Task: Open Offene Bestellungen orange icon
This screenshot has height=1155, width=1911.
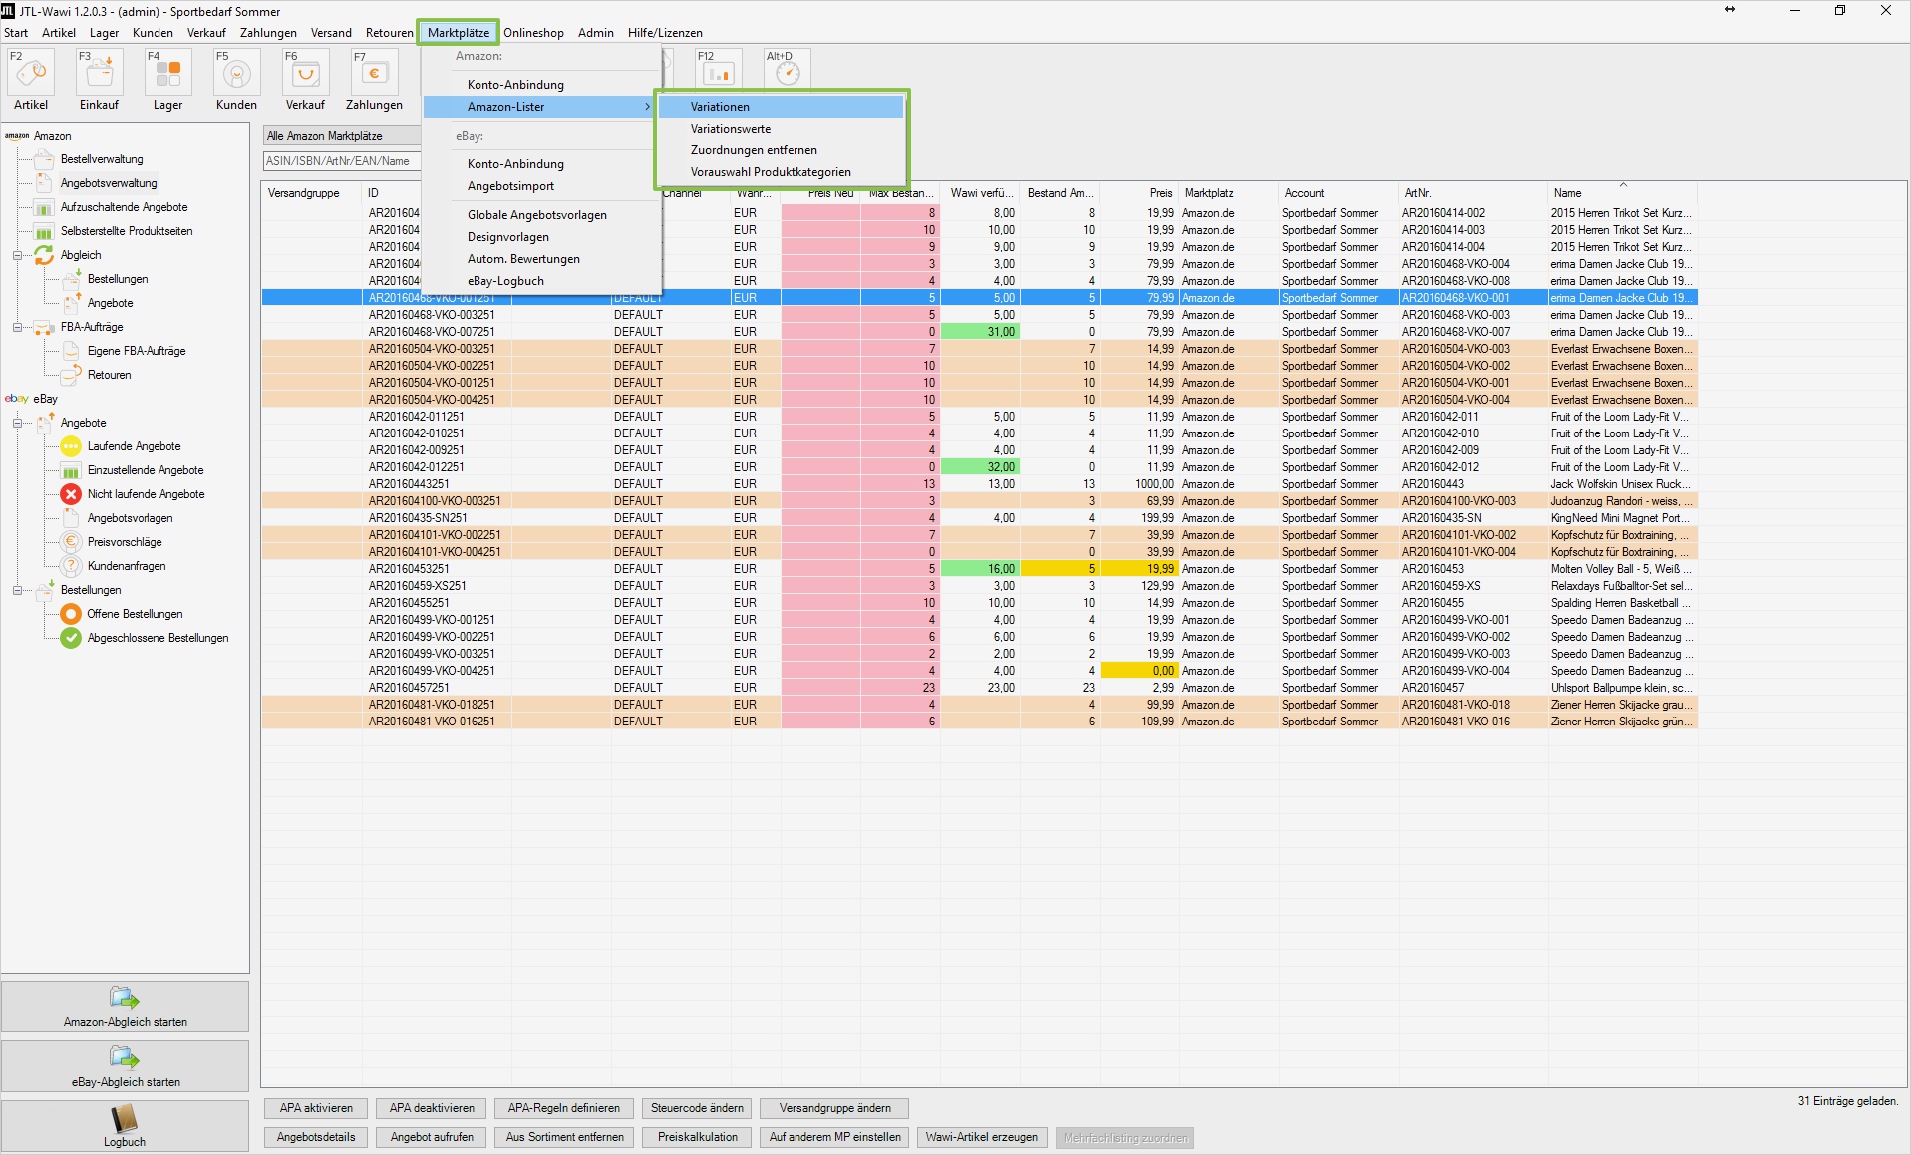Action: (x=71, y=614)
